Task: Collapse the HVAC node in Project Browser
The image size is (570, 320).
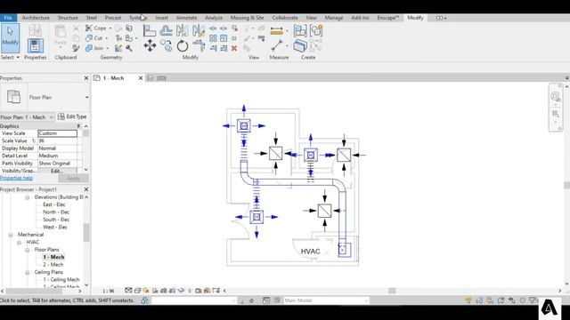Action: click(x=19, y=243)
